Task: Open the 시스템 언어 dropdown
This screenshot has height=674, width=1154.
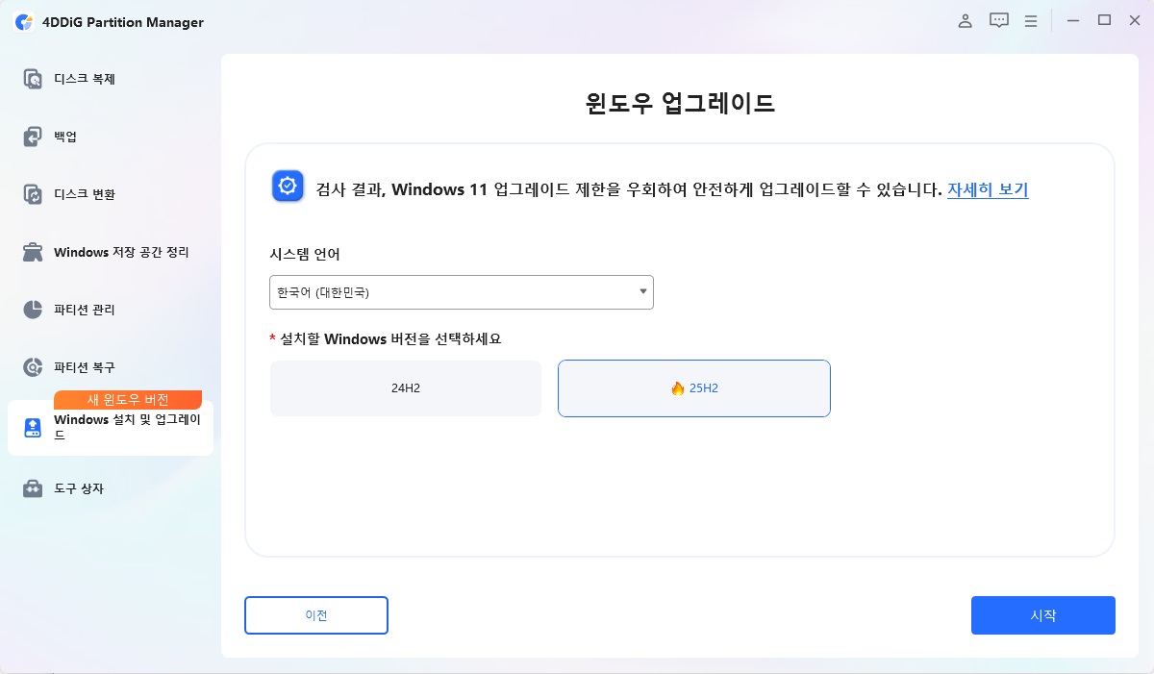Action: pos(462,292)
